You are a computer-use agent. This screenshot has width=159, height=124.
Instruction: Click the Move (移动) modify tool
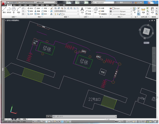coord(30,8)
